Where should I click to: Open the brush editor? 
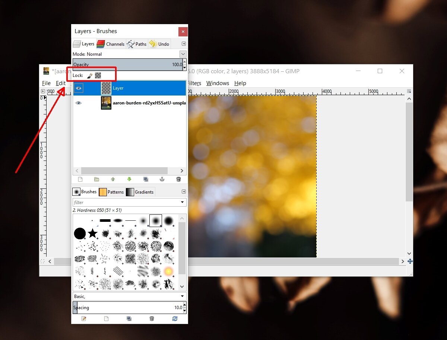point(83,318)
